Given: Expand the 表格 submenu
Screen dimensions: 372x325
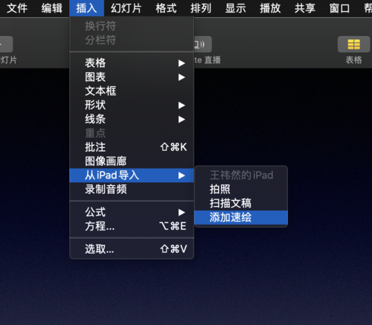Looking at the screenshot, I should [x=132, y=63].
